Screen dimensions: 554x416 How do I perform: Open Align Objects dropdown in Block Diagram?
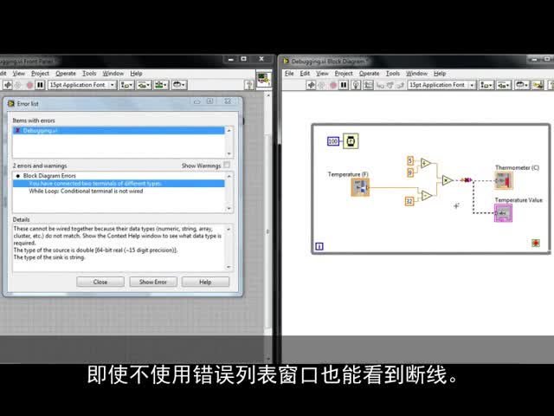pyautogui.click(x=486, y=85)
